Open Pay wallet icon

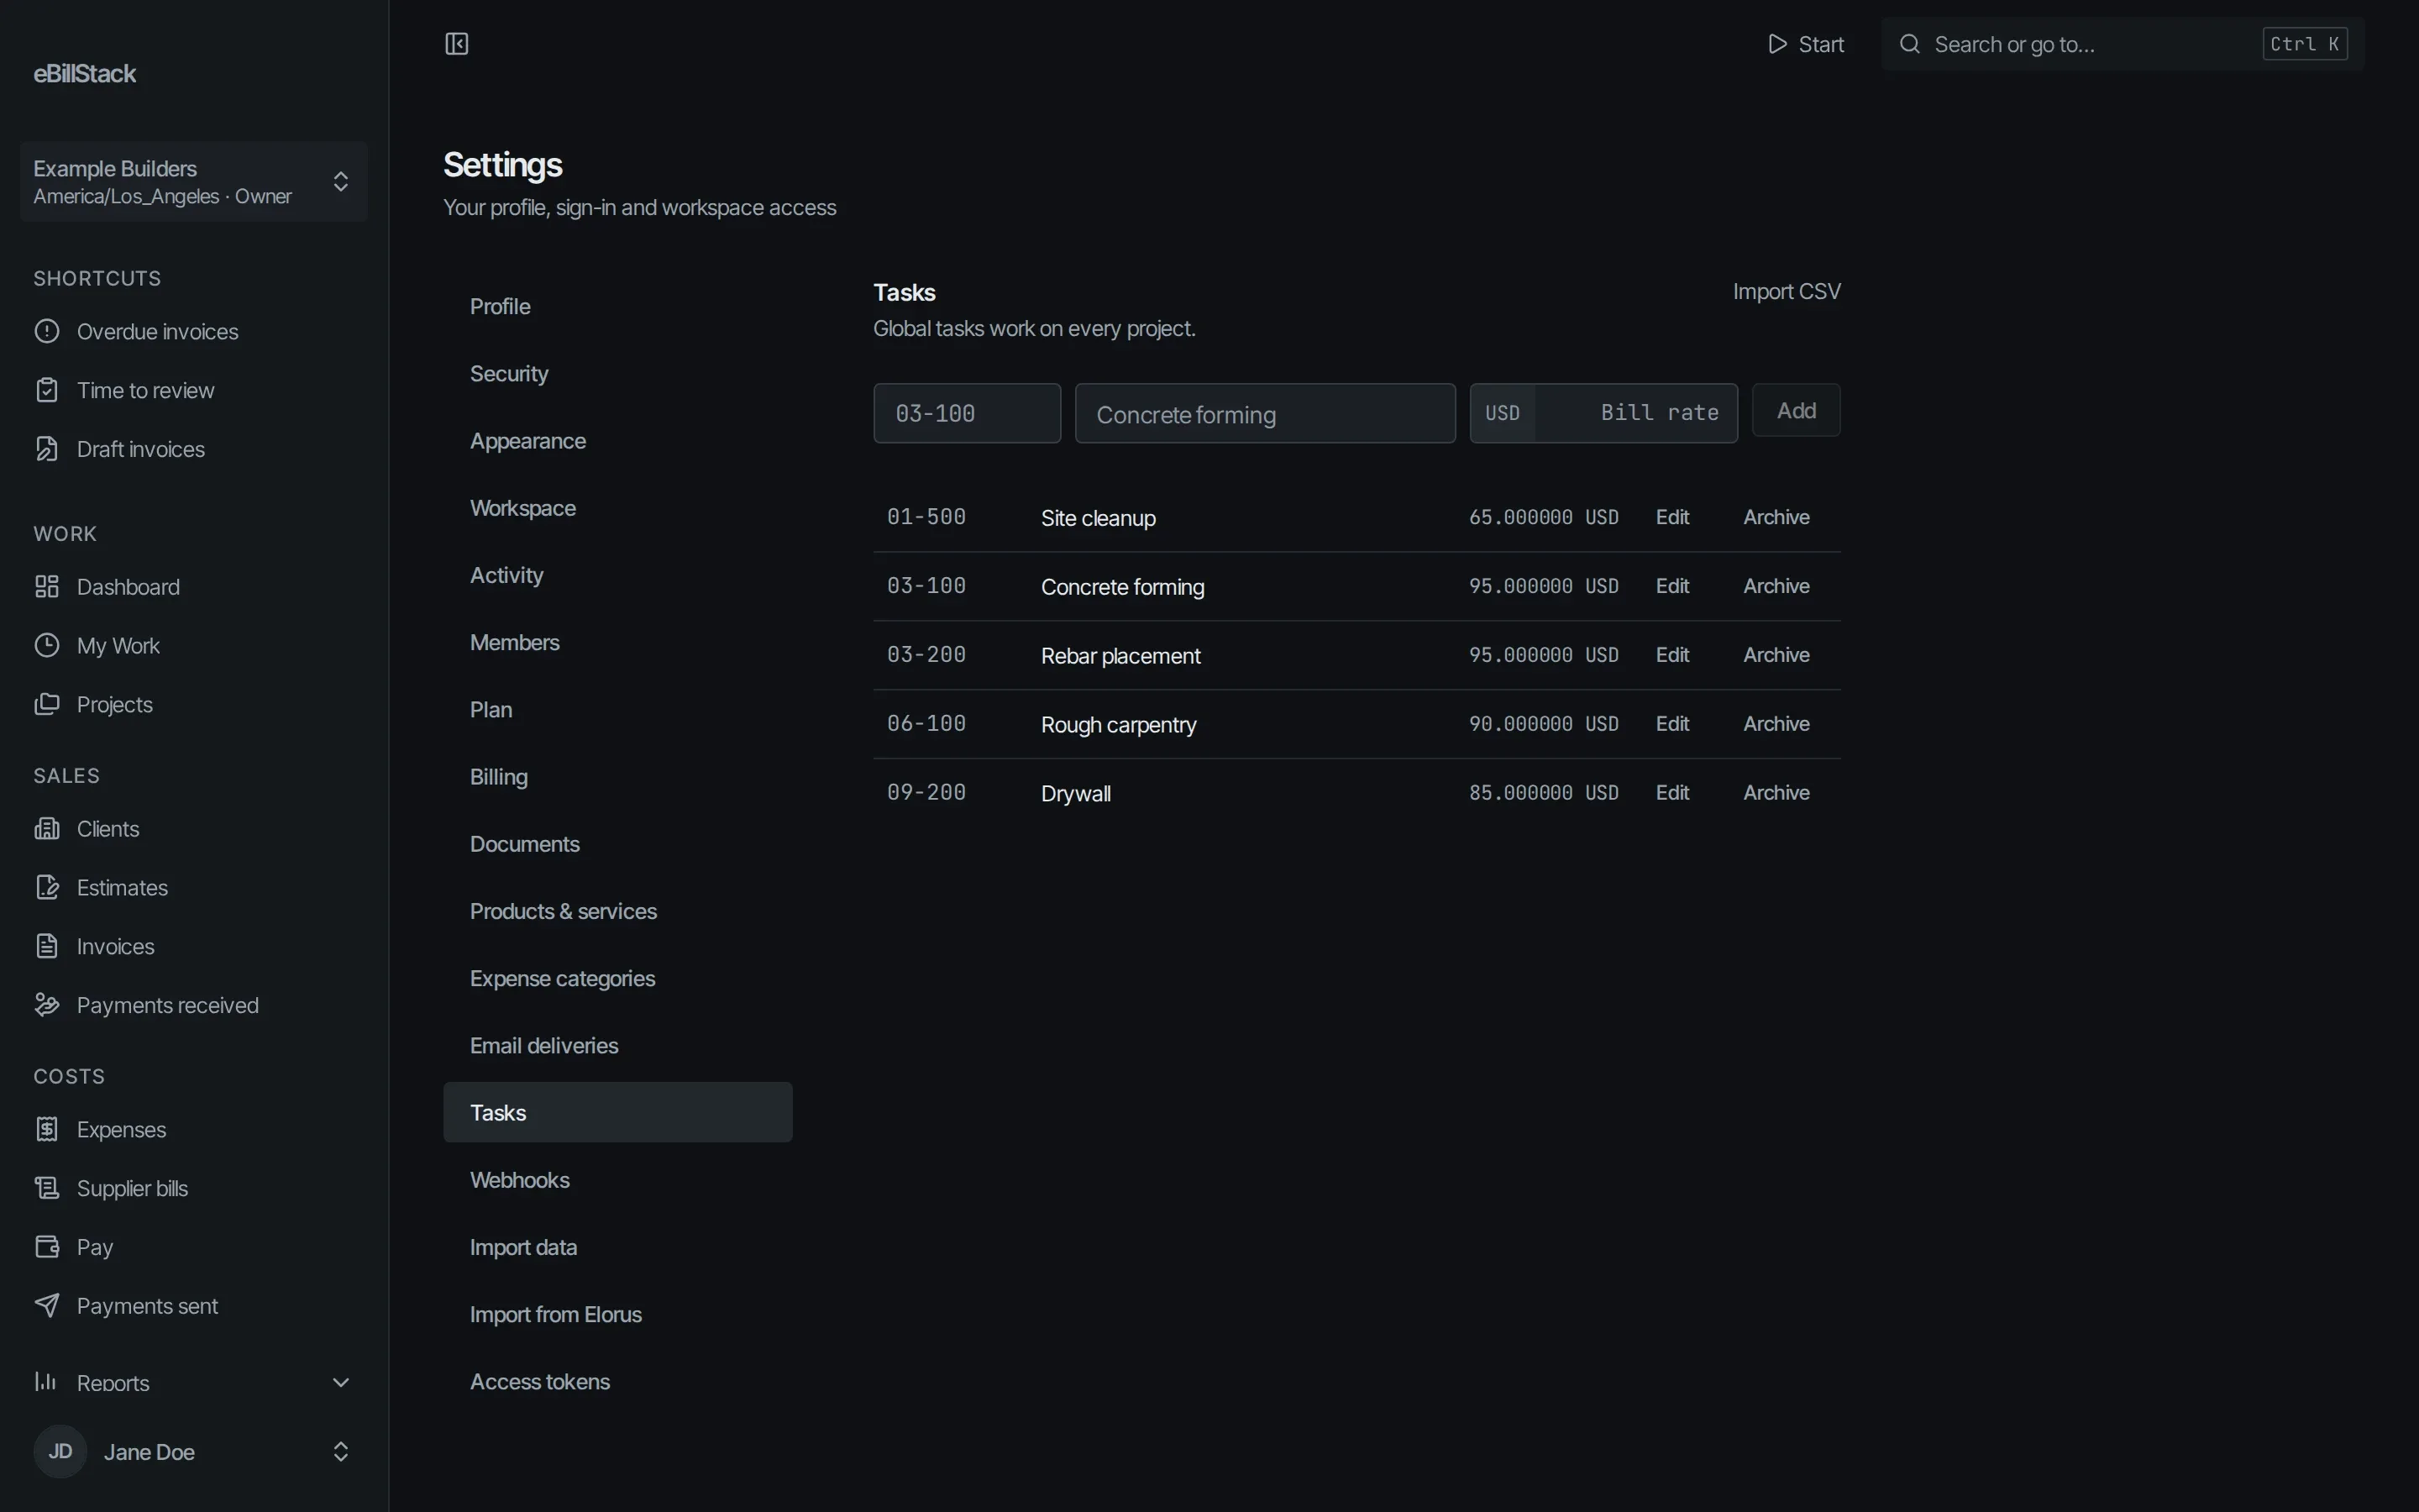click(47, 1247)
